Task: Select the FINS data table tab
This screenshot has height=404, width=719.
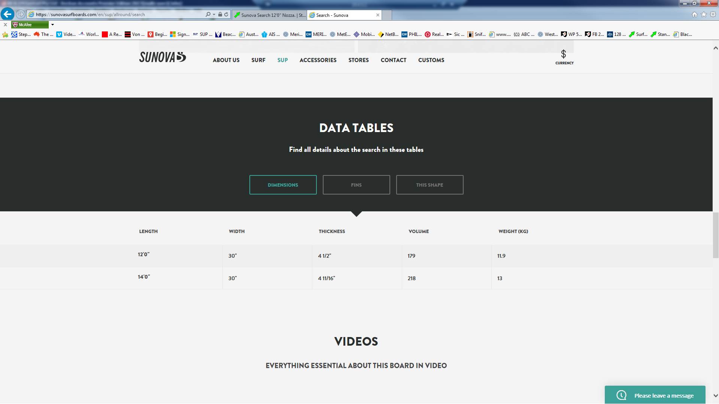Action: (x=356, y=185)
